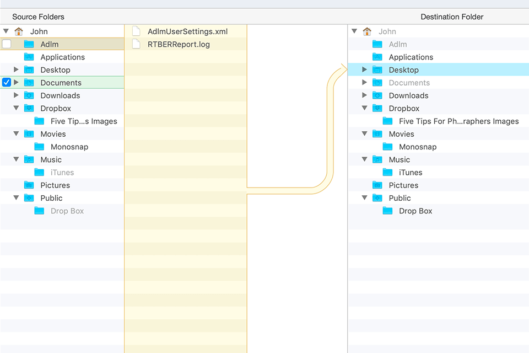Click the Source Folders header label
Screen dimensions: 529x353
(x=38, y=17)
